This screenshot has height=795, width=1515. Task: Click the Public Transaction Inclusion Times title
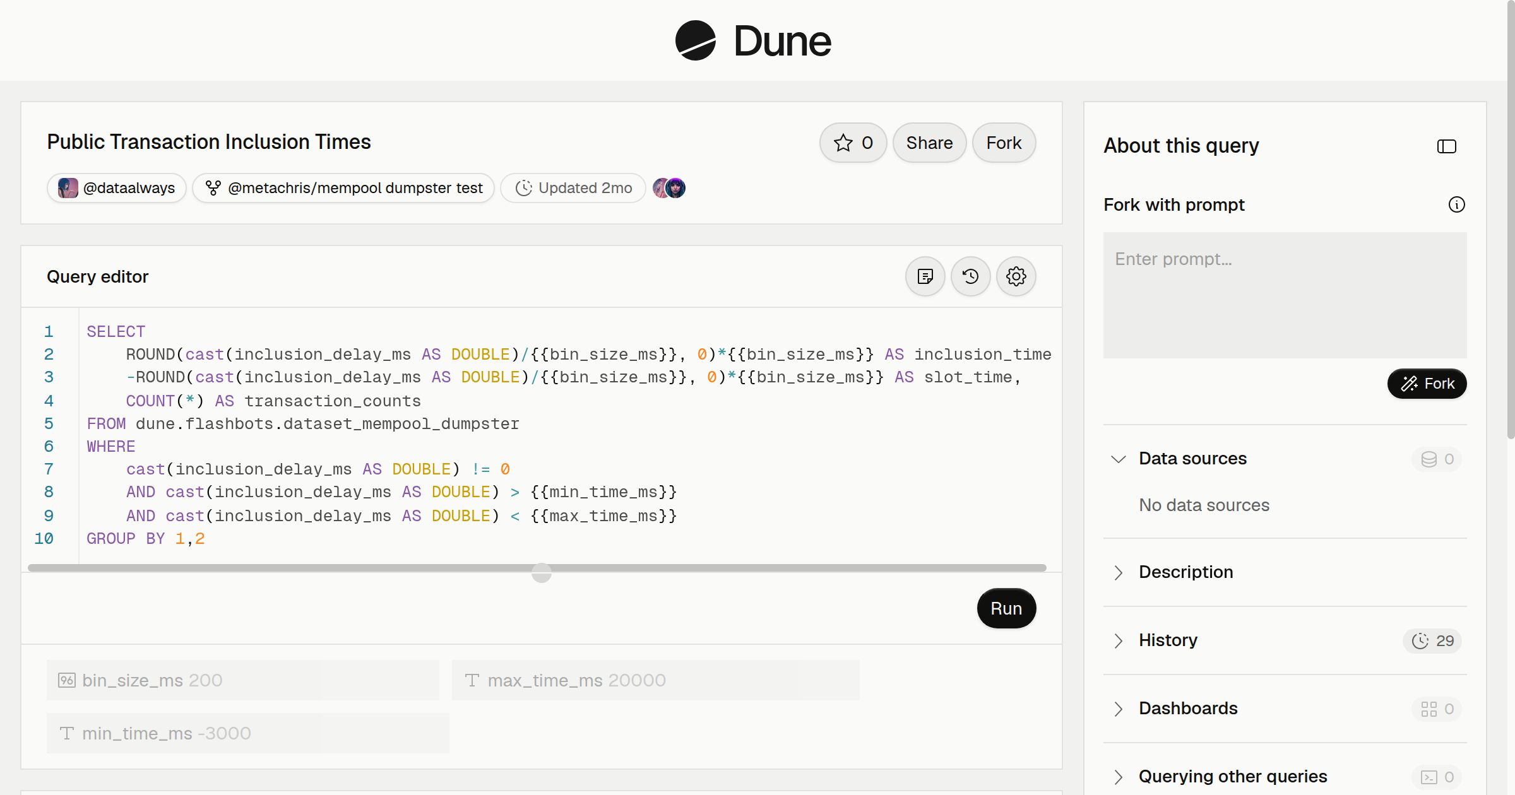tap(208, 142)
